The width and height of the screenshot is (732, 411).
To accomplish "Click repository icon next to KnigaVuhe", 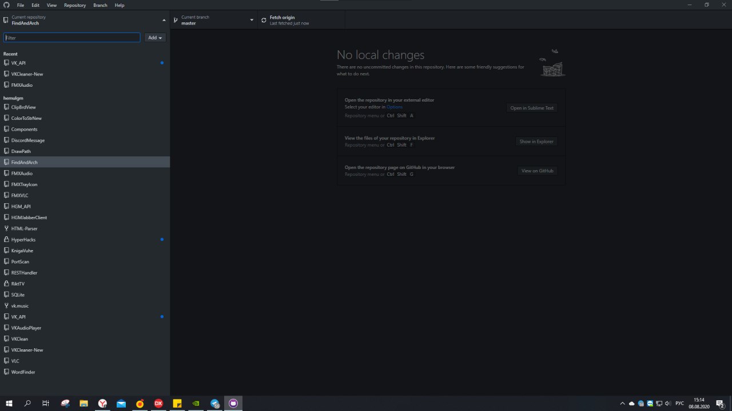I will click(x=6, y=251).
